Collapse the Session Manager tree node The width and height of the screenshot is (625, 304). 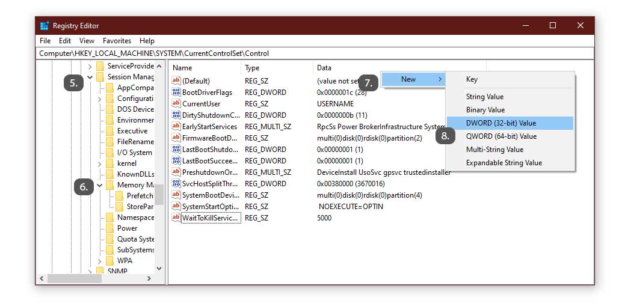coord(90,77)
